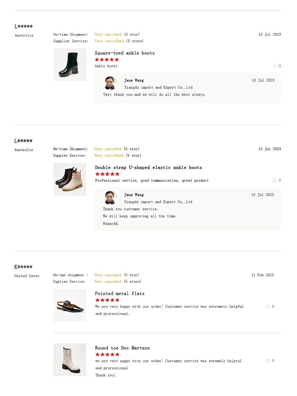The height and width of the screenshot is (396, 297).
Task: Click the K***** reviewer name
Action: click(23, 267)
